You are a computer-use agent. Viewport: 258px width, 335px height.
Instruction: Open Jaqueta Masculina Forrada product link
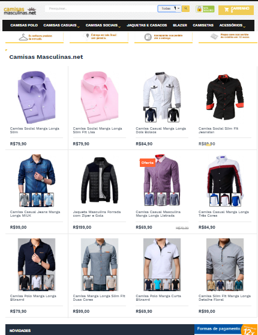click(97, 214)
